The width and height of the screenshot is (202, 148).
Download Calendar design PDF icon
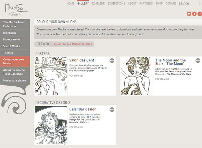(x=112, y=109)
